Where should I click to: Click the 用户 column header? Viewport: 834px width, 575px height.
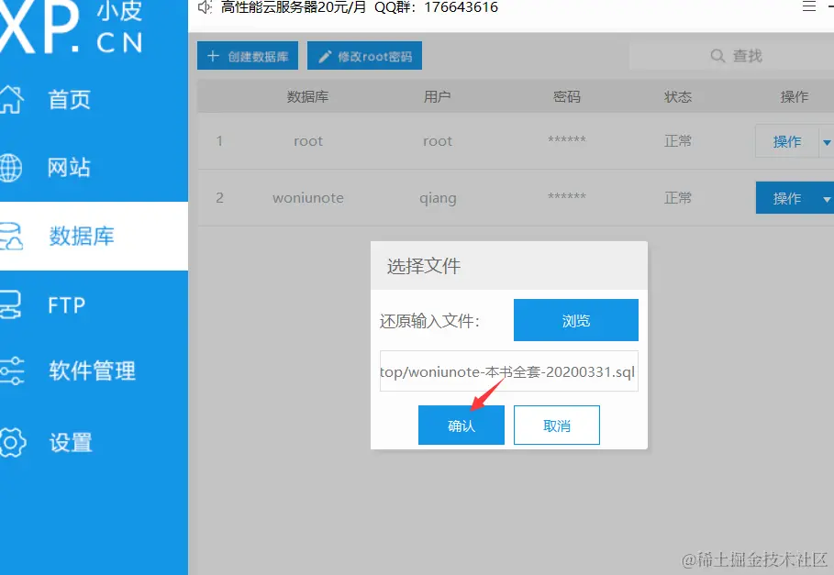(x=438, y=96)
